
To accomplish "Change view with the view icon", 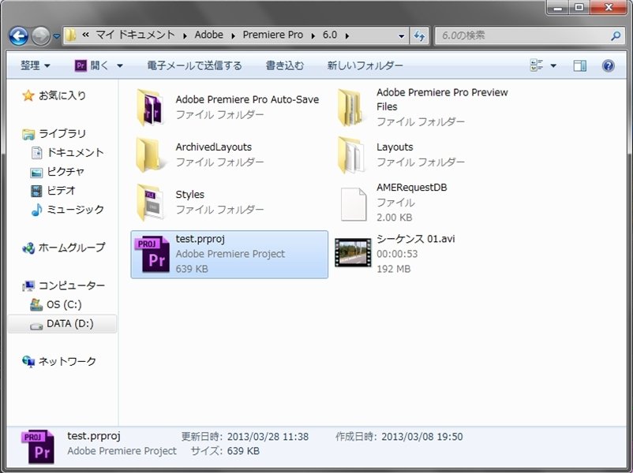I will point(537,65).
